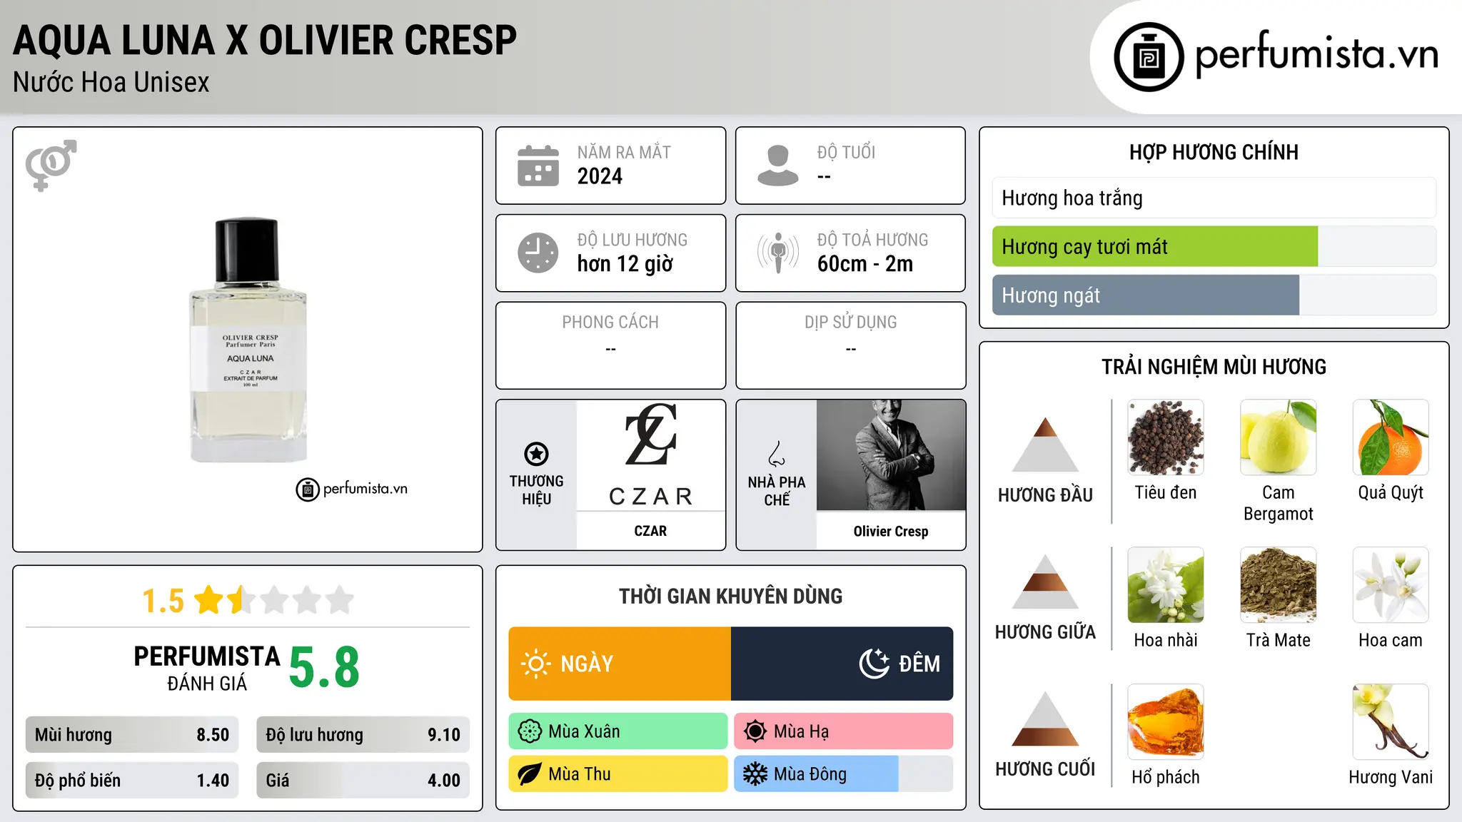Select the yellow Mùa Thu season bar

click(618, 774)
